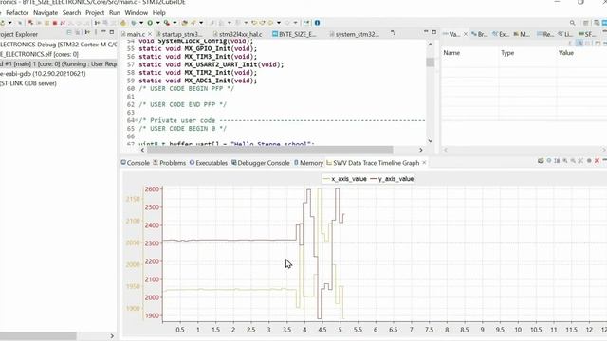The width and height of the screenshot is (607, 341).
Task: Open the Debugger Console tab
Action: point(261,163)
